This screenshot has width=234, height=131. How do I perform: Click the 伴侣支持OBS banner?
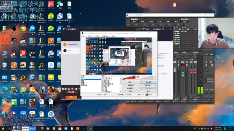click(x=71, y=92)
